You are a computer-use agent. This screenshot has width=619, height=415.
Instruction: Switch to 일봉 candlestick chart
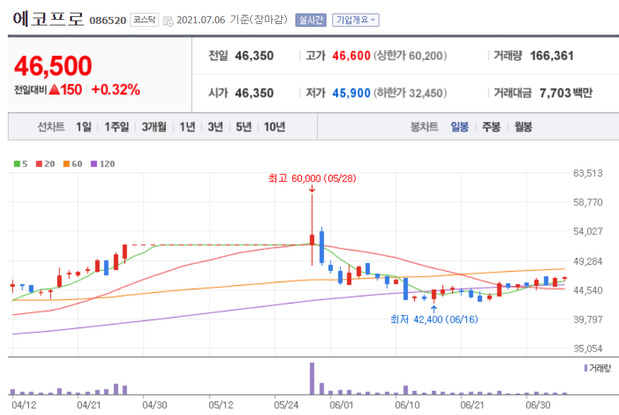click(x=459, y=127)
